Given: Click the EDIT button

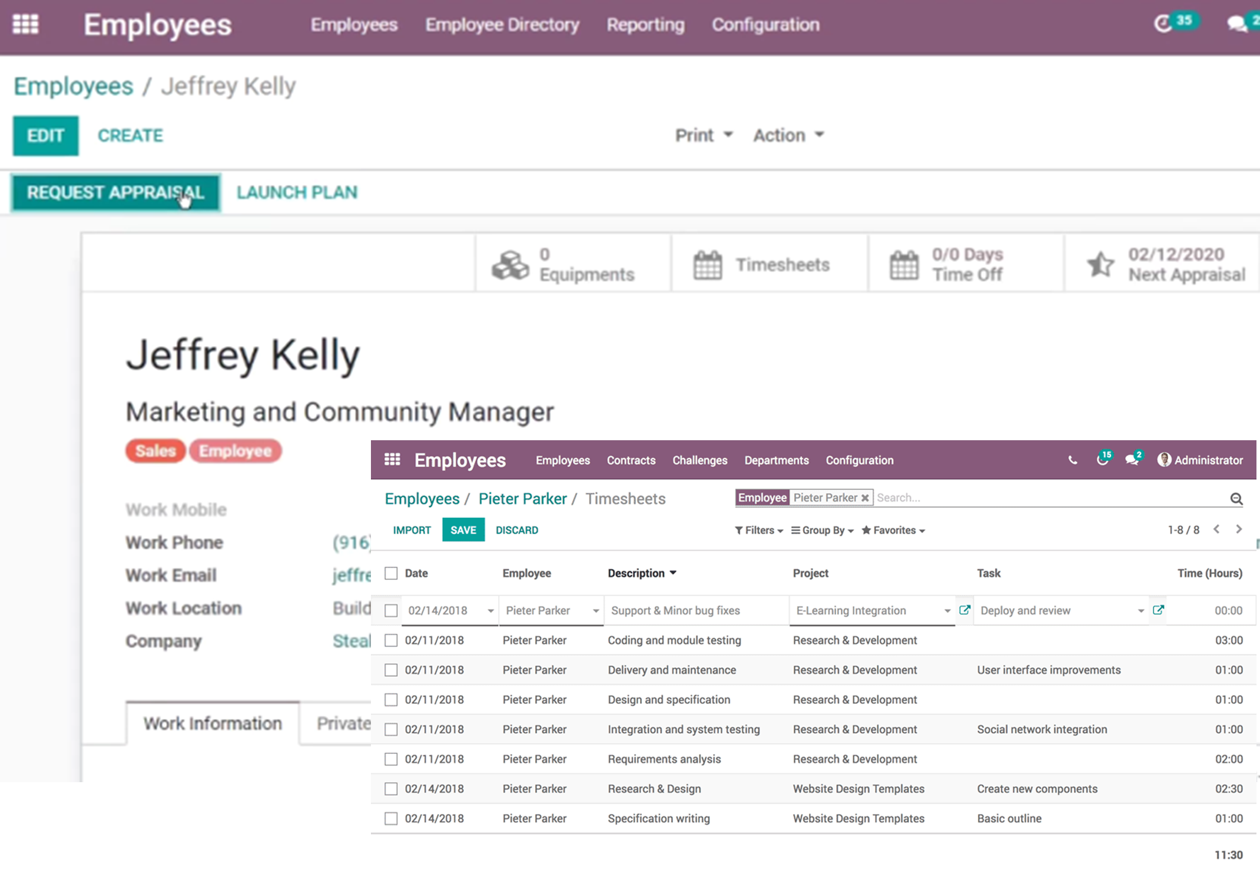Looking at the screenshot, I should [45, 135].
